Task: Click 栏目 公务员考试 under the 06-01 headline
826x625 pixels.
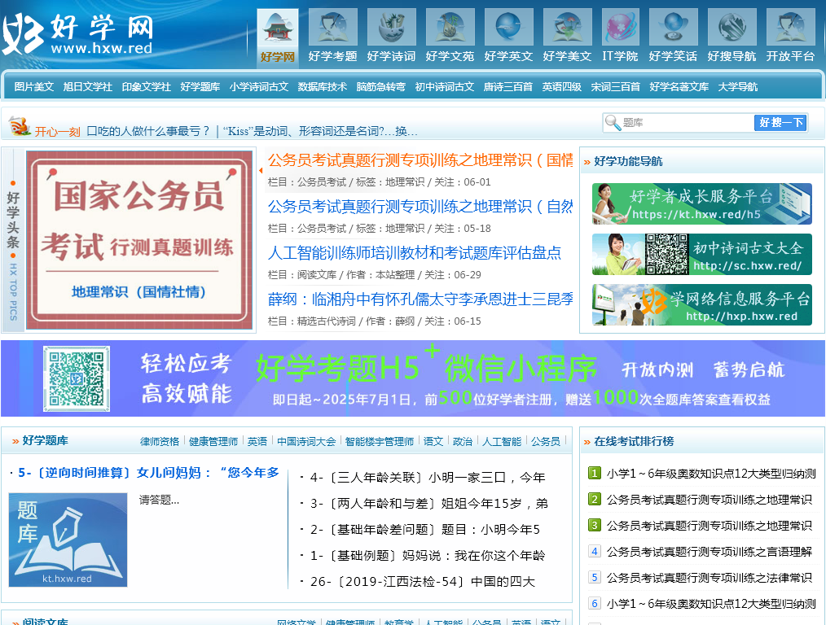Action: pyautogui.click(x=321, y=182)
